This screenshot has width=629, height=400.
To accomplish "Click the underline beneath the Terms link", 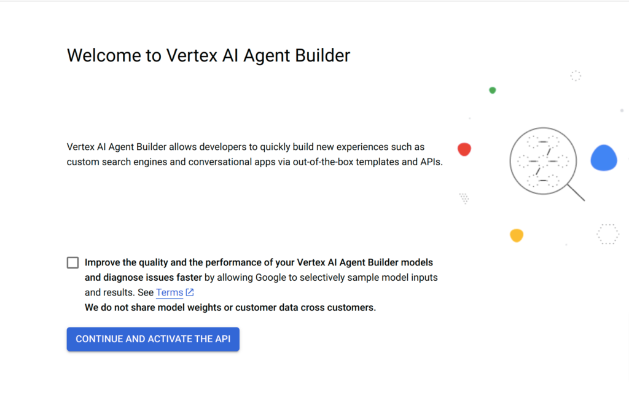I will click(169, 298).
